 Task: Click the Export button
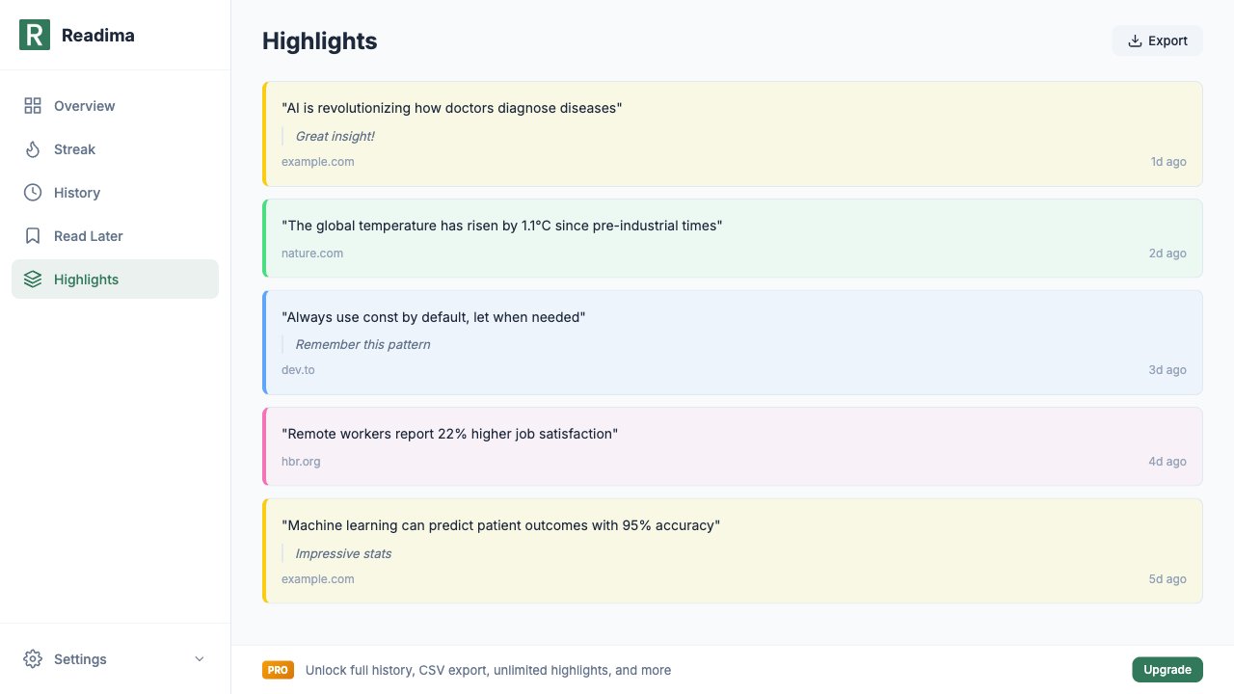point(1157,40)
